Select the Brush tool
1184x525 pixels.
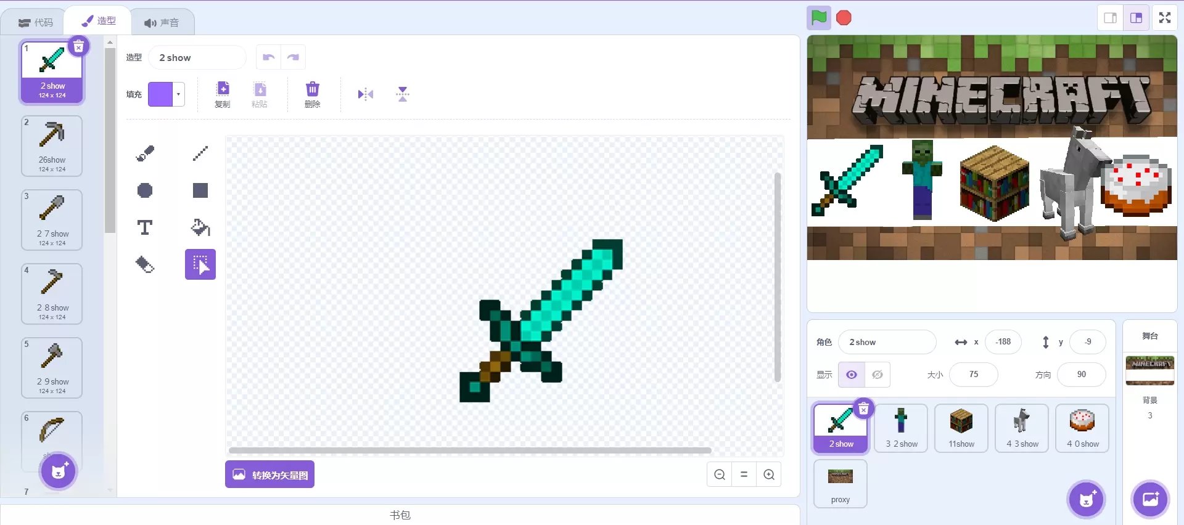pyautogui.click(x=145, y=153)
